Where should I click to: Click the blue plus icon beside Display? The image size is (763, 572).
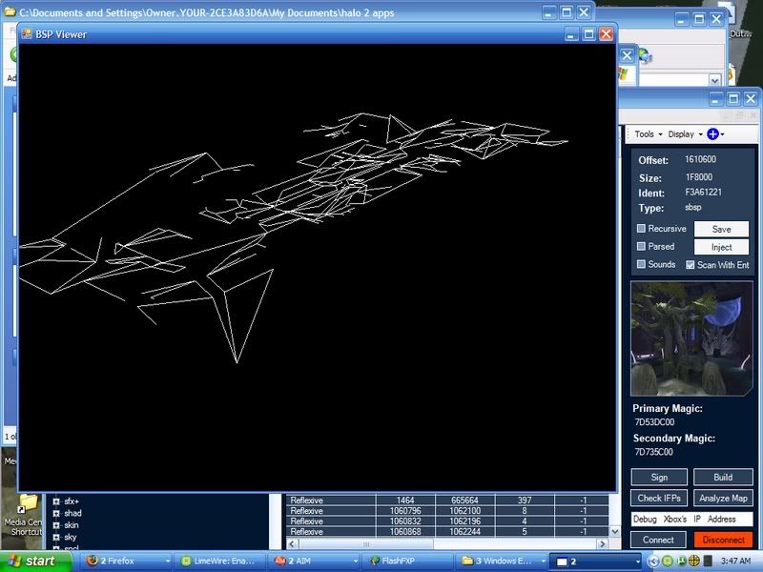(x=712, y=134)
